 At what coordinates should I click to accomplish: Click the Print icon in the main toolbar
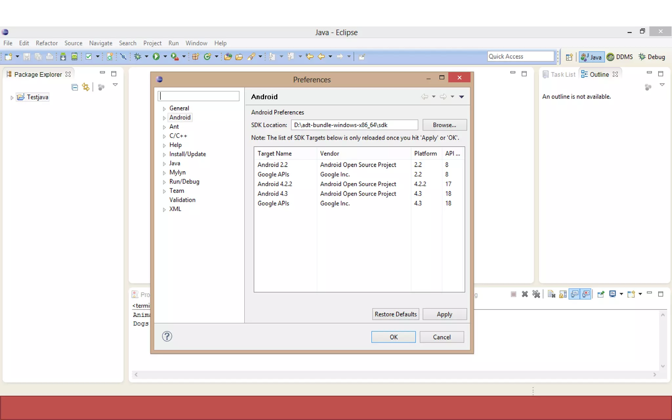(x=50, y=57)
